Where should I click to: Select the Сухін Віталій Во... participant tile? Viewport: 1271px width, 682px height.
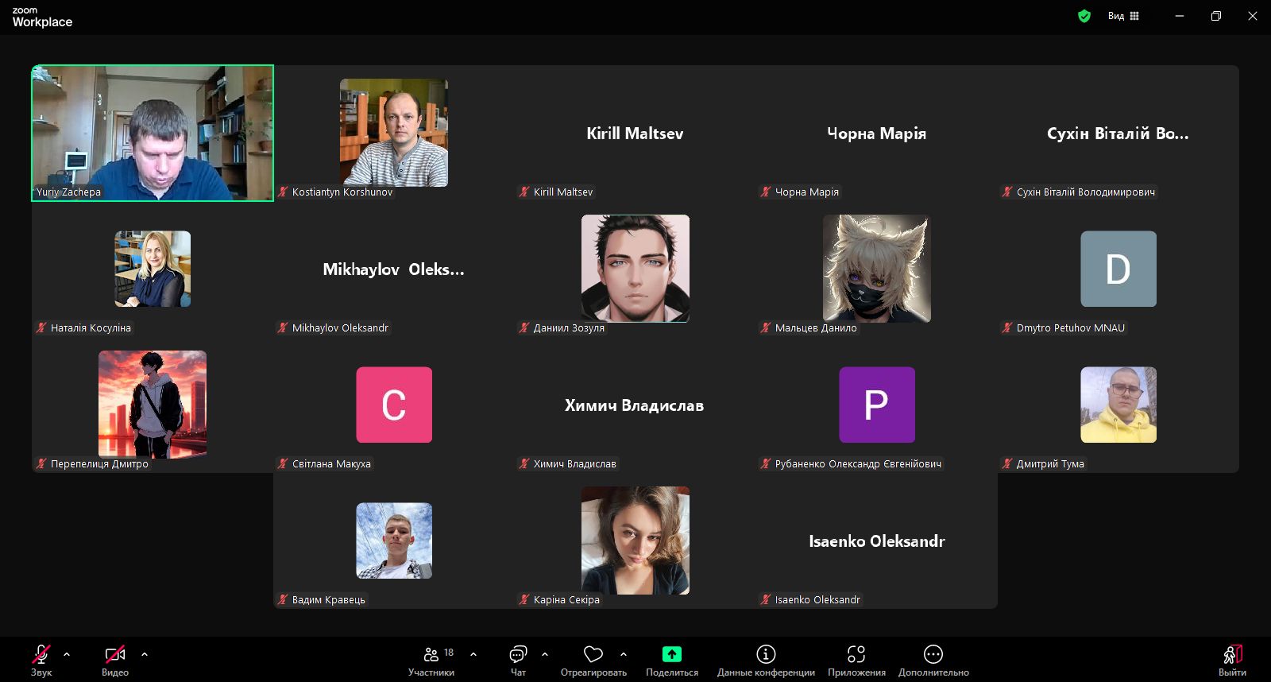[x=1118, y=133]
